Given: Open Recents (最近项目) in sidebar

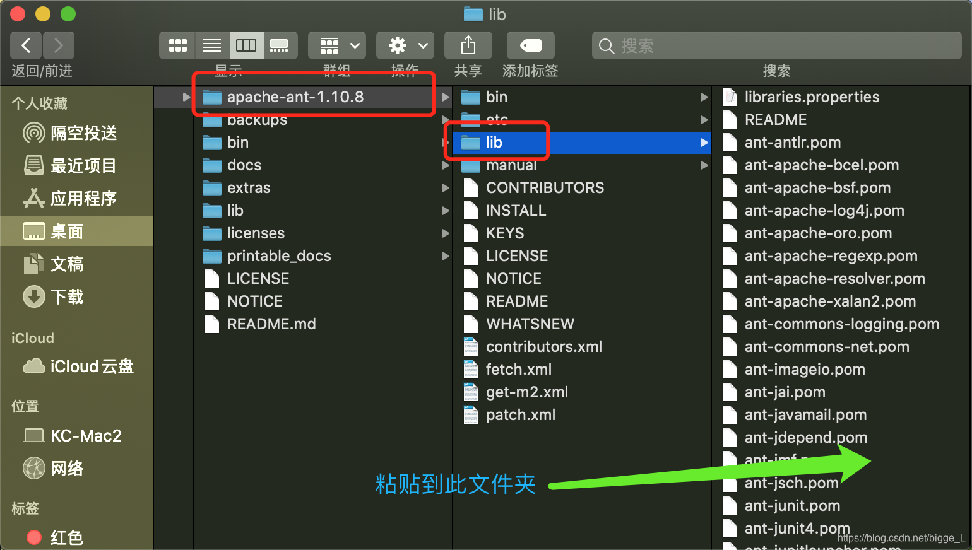Looking at the screenshot, I should coord(76,166).
